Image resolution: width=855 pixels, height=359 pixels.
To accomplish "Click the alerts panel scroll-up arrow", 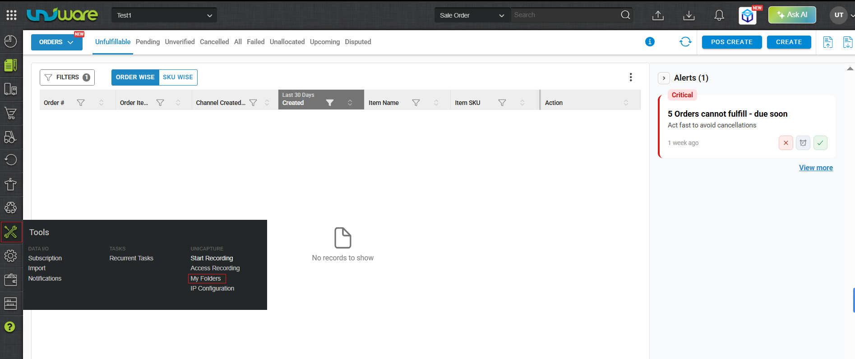I will pos(850,69).
